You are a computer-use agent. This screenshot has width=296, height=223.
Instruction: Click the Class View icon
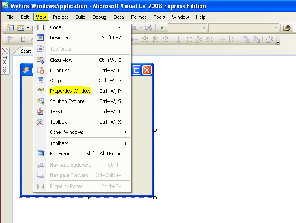(40, 60)
